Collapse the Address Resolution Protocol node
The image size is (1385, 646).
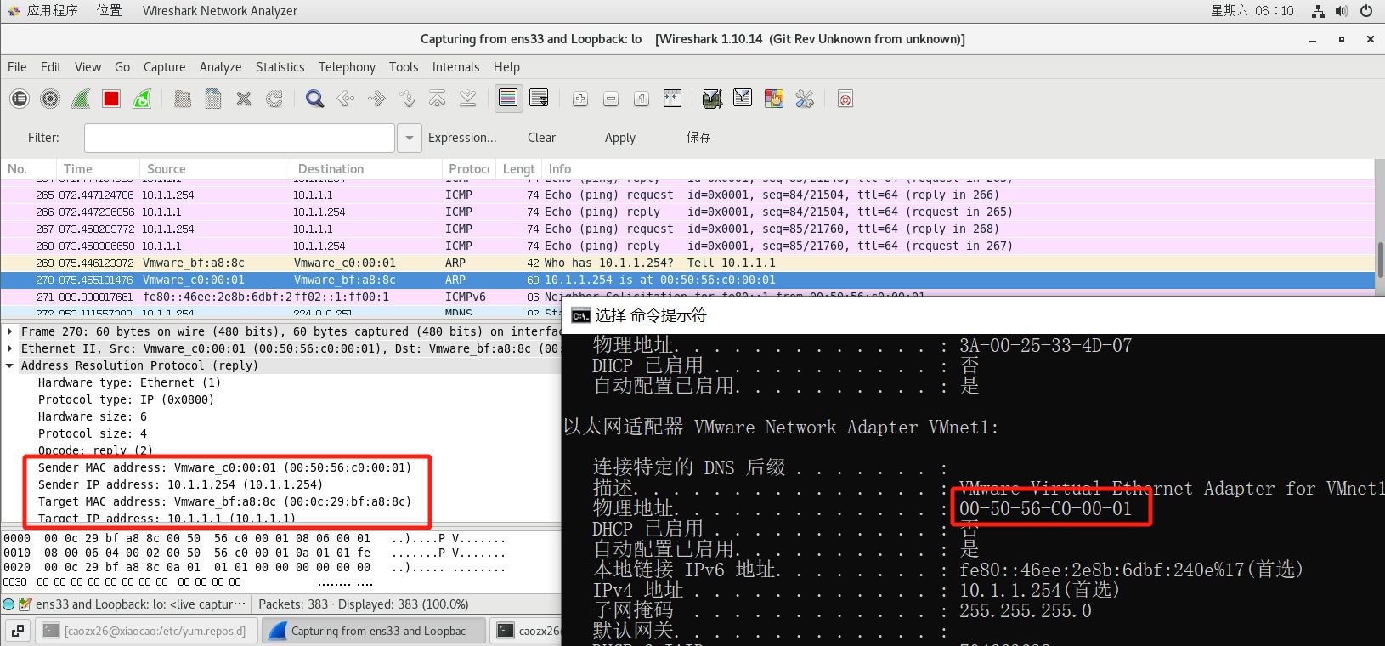click(x=9, y=365)
